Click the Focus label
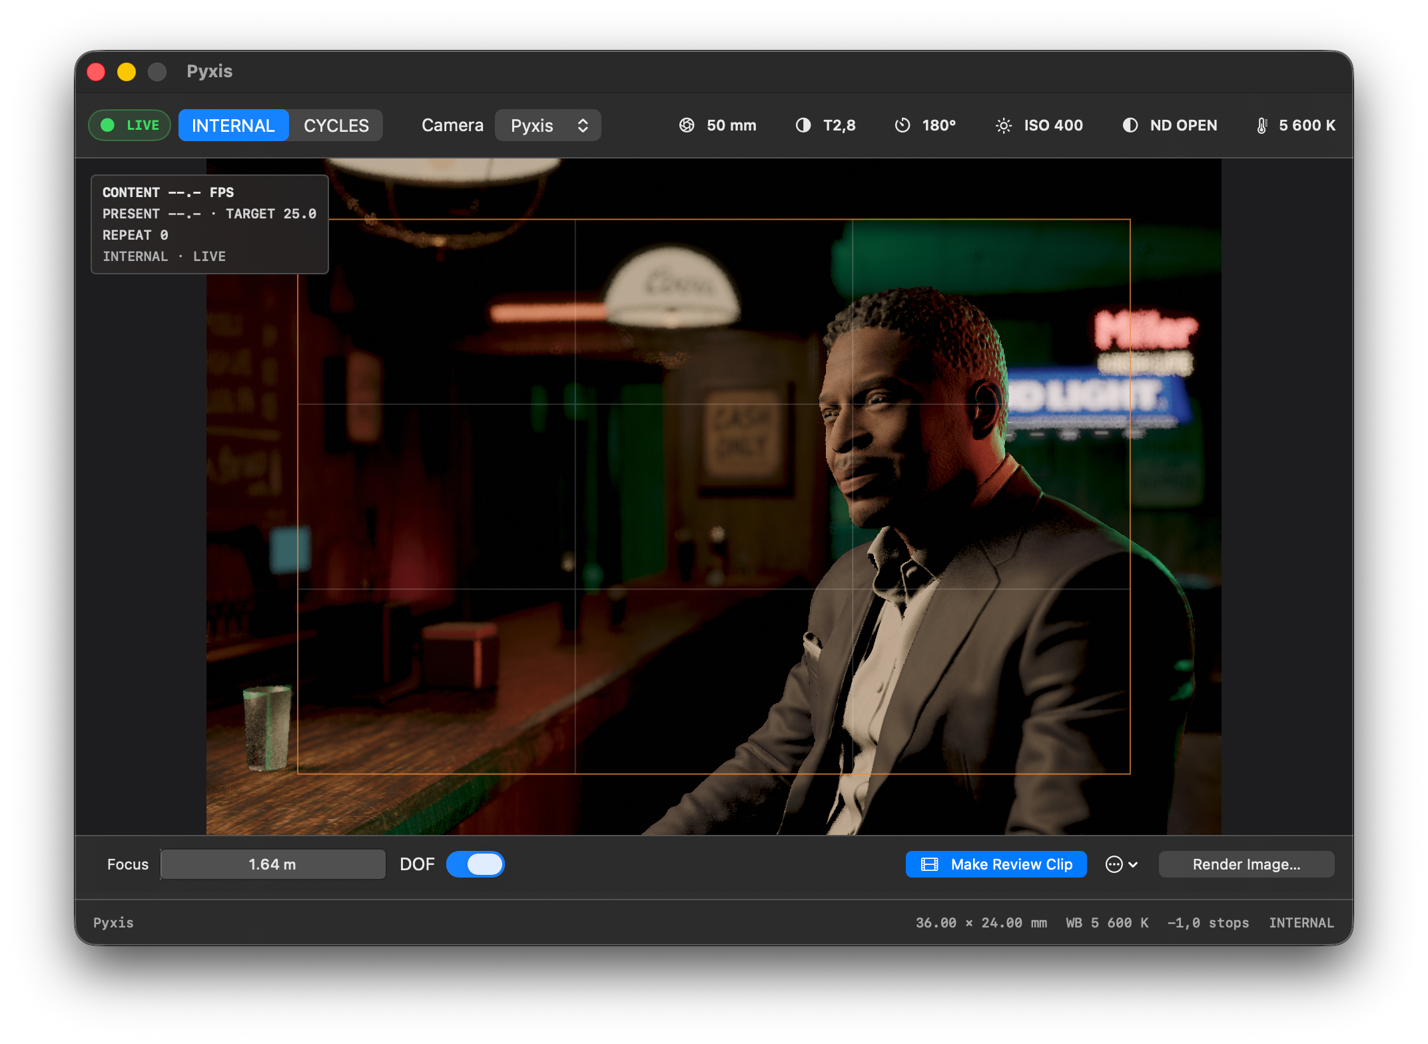Screen dimensions: 1428x1044 (128, 864)
